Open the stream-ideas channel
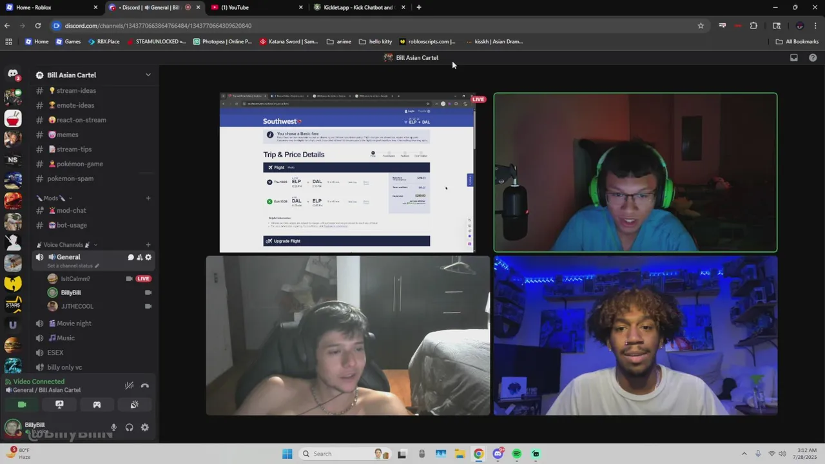 point(93,91)
